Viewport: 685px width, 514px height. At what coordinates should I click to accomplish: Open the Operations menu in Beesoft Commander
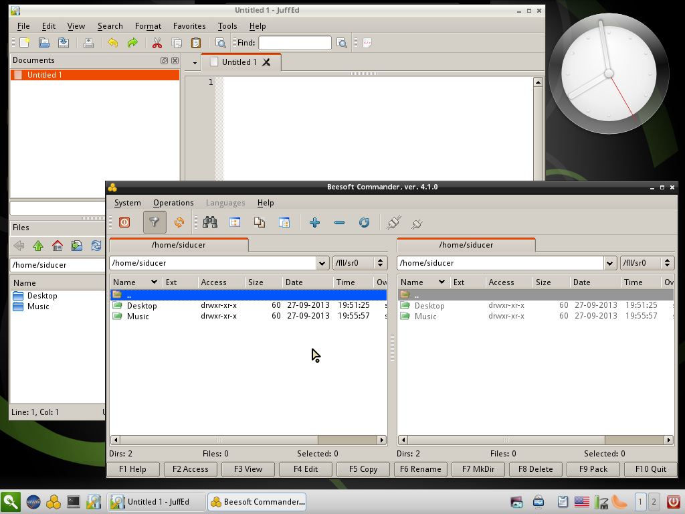(x=173, y=203)
